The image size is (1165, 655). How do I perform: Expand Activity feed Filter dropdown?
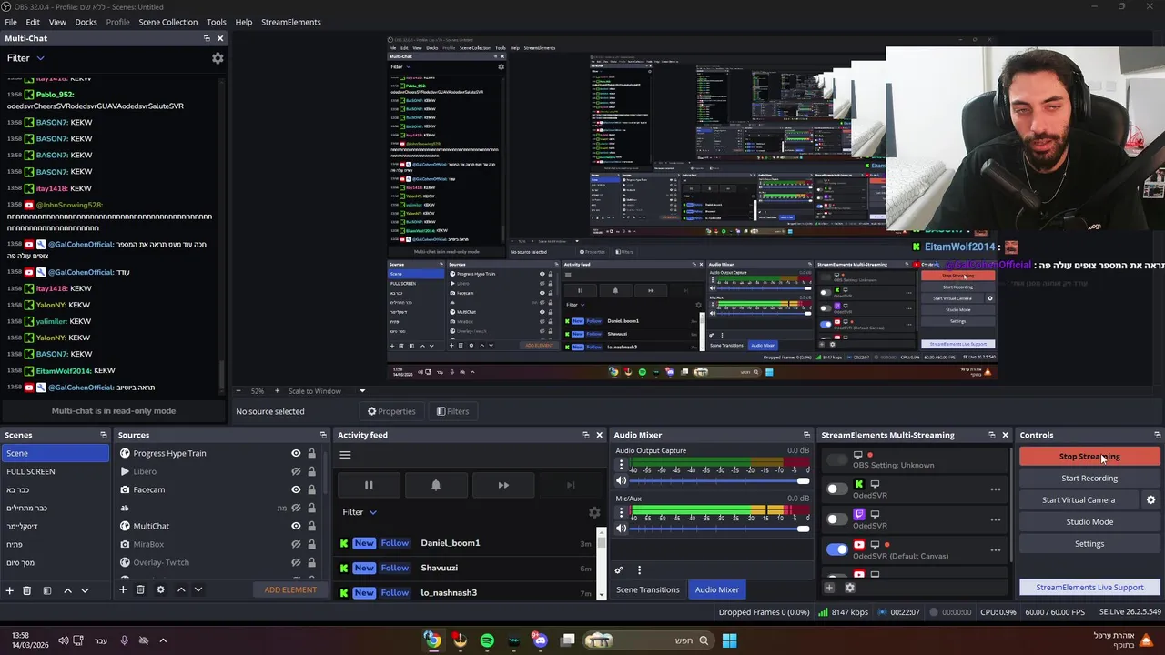click(360, 512)
